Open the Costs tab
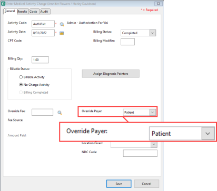217x191 pixels. [33, 12]
